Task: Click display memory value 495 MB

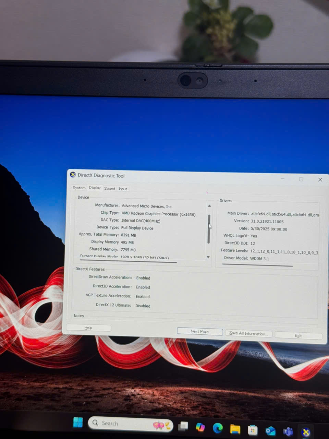Action: point(127,242)
